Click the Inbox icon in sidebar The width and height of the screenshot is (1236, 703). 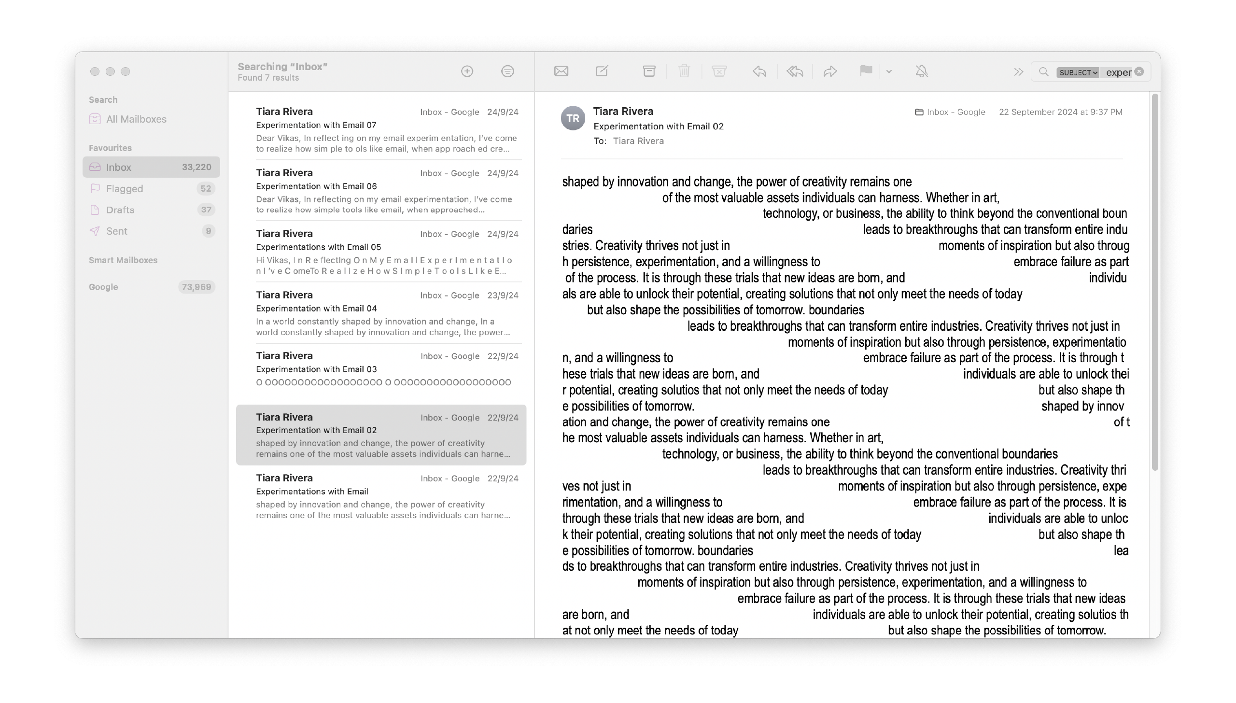tap(95, 167)
